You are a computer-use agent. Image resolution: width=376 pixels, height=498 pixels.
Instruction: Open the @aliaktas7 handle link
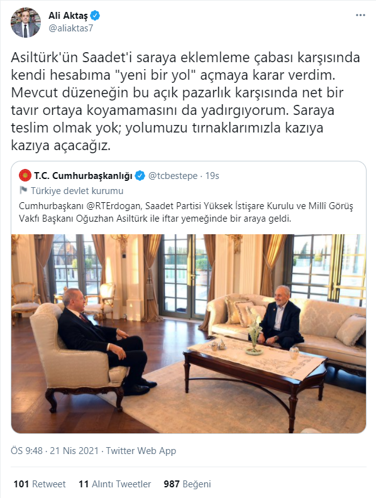click(70, 28)
